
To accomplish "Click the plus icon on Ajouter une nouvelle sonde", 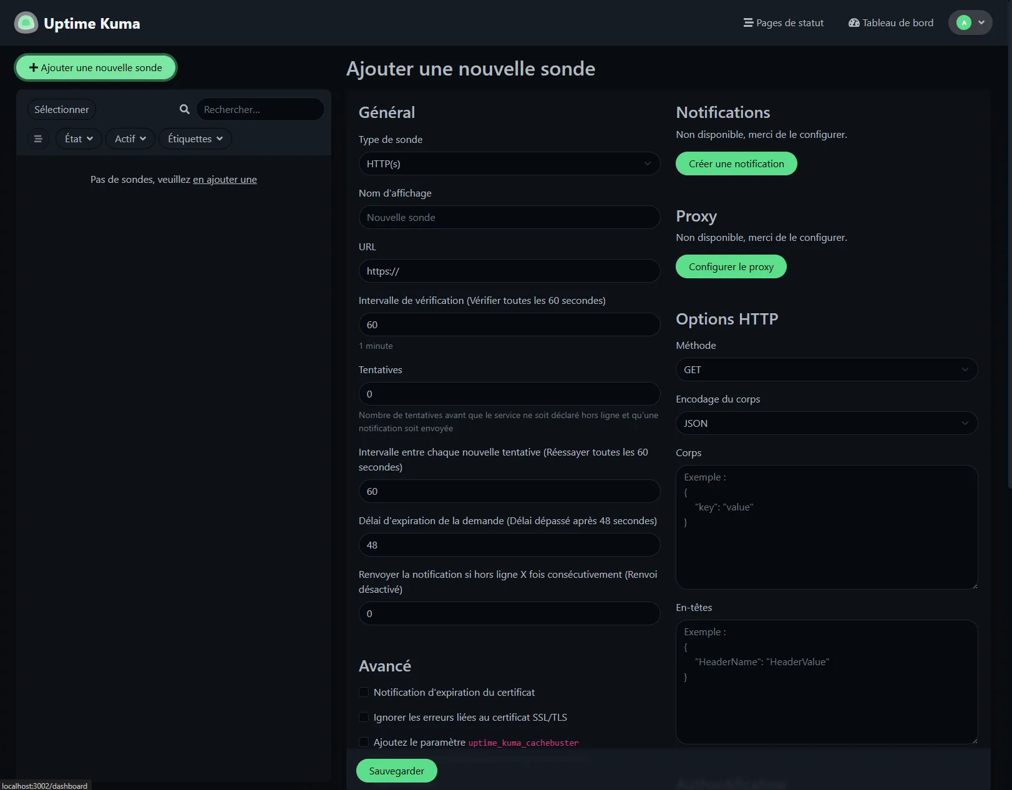I will point(34,67).
